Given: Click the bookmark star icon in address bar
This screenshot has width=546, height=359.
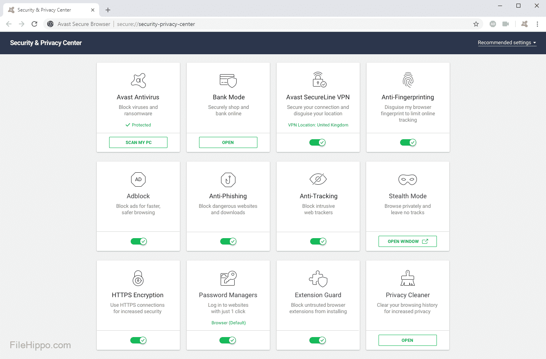Looking at the screenshot, I should [x=476, y=24].
